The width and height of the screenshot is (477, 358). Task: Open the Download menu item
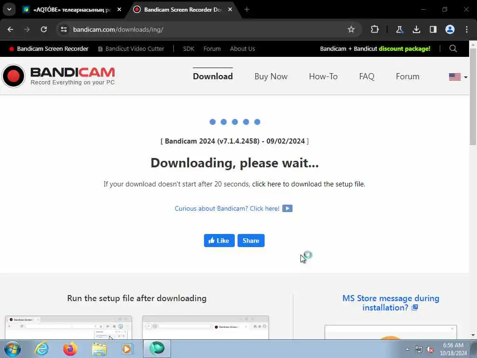tap(213, 76)
